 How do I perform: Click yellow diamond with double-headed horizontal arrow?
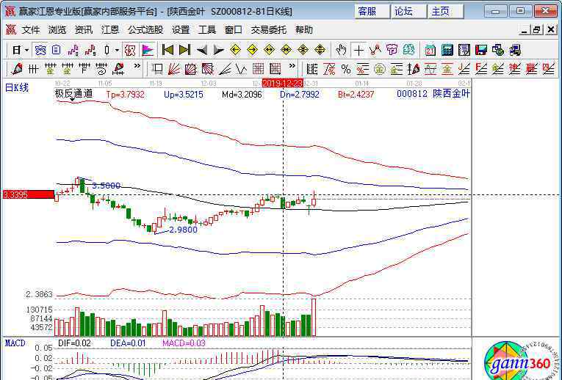point(269,50)
